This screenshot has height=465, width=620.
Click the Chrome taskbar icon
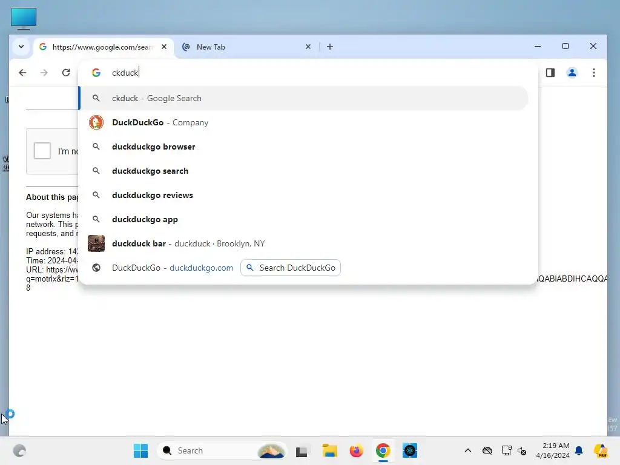pyautogui.click(x=383, y=450)
